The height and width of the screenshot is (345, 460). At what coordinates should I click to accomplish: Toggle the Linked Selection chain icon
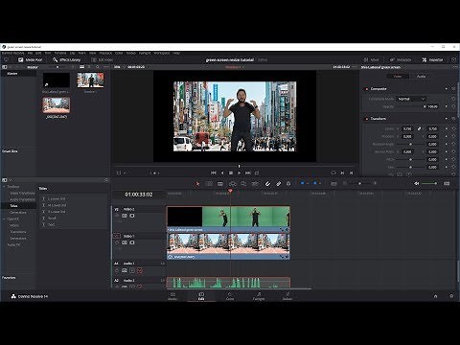click(x=279, y=184)
